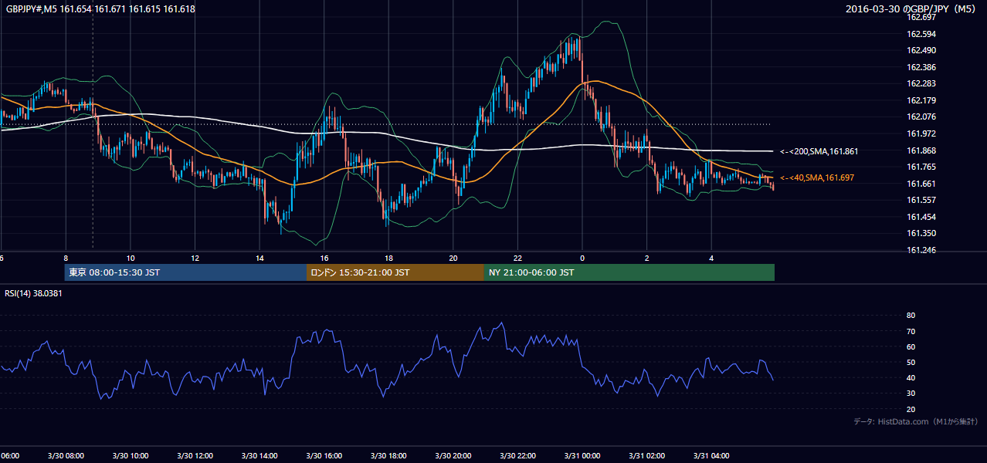Select the NY 21:00-06:00 JST session bar
Screen dimensions: 987x463
[629, 272]
